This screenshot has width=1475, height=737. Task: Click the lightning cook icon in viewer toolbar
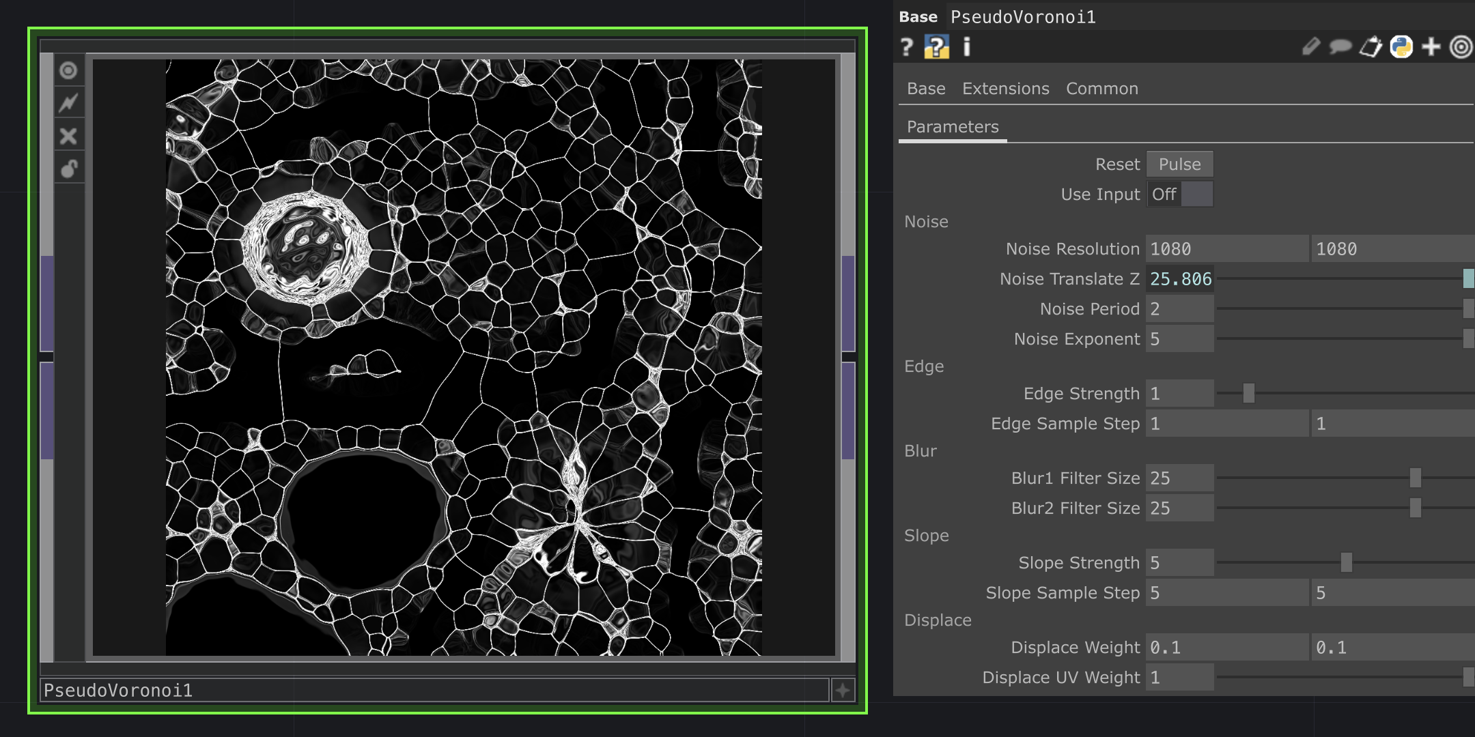(68, 103)
